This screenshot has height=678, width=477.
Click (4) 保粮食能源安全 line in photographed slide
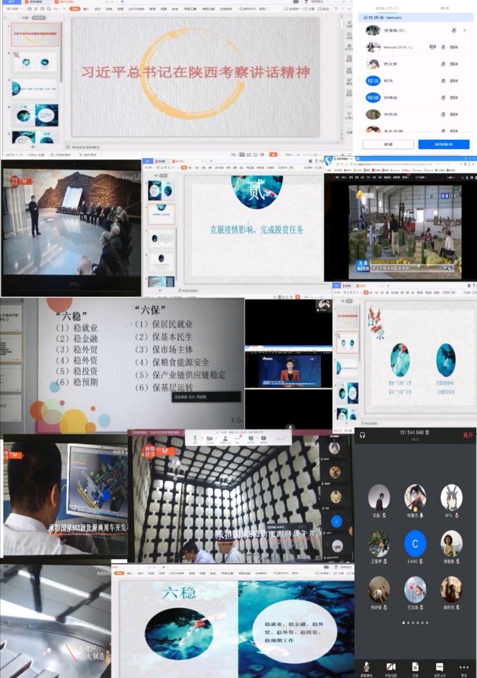click(x=172, y=362)
